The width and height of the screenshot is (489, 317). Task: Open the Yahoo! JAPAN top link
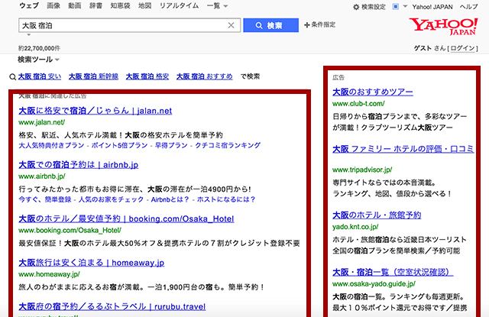click(x=432, y=7)
